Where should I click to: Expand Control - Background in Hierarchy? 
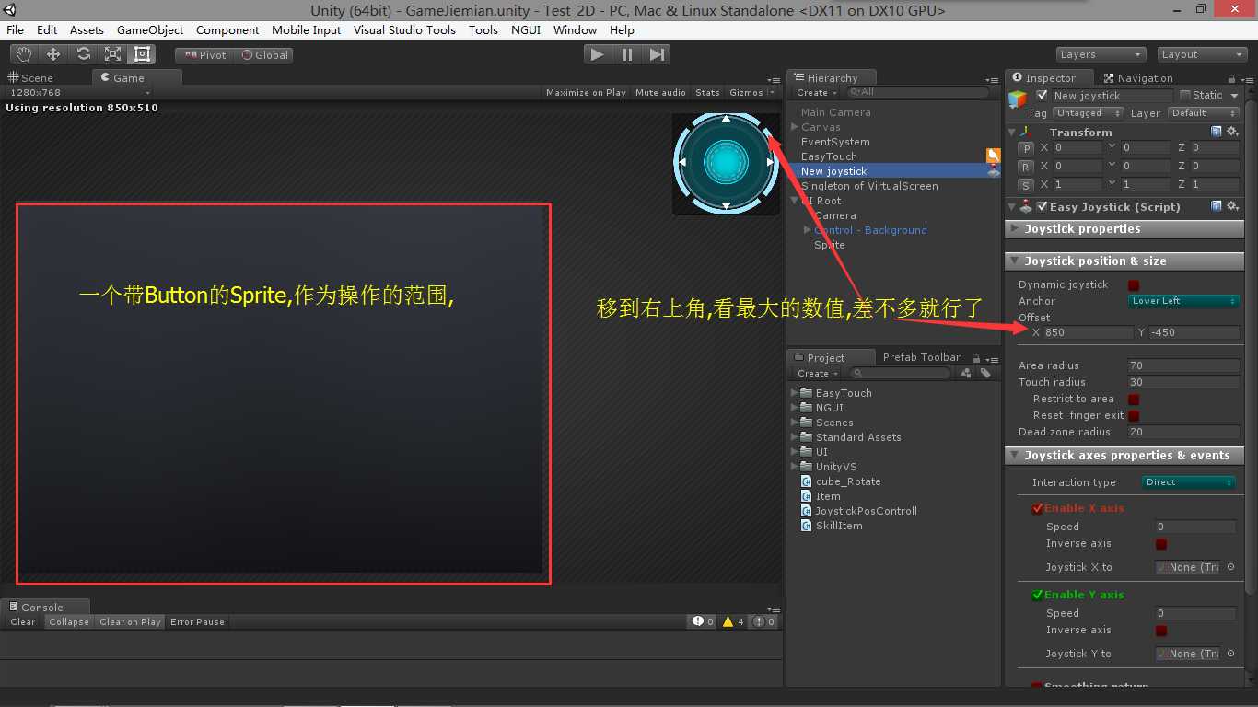(808, 230)
